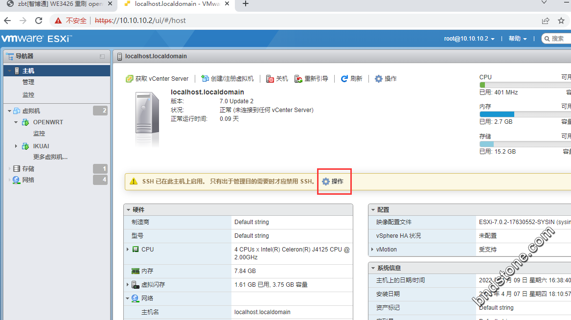The width and height of the screenshot is (571, 320).
Task: Expand the CPU row in hardware
Action: click(127, 250)
